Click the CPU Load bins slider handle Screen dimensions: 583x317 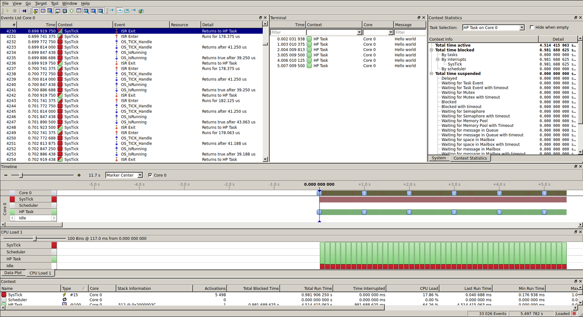click(35, 239)
